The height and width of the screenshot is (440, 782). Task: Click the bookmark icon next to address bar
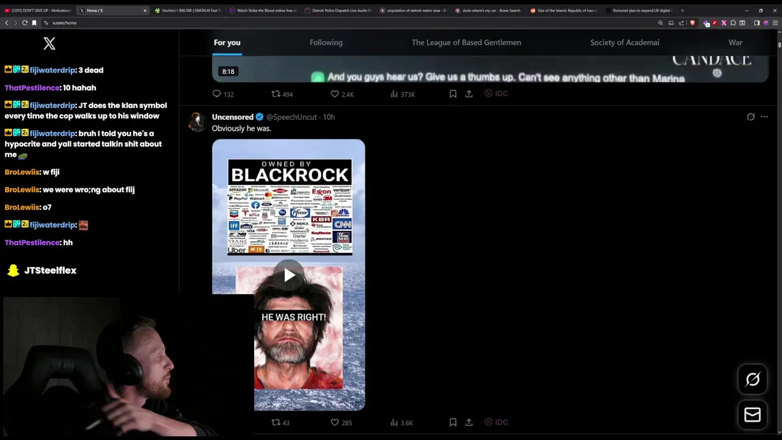34,23
